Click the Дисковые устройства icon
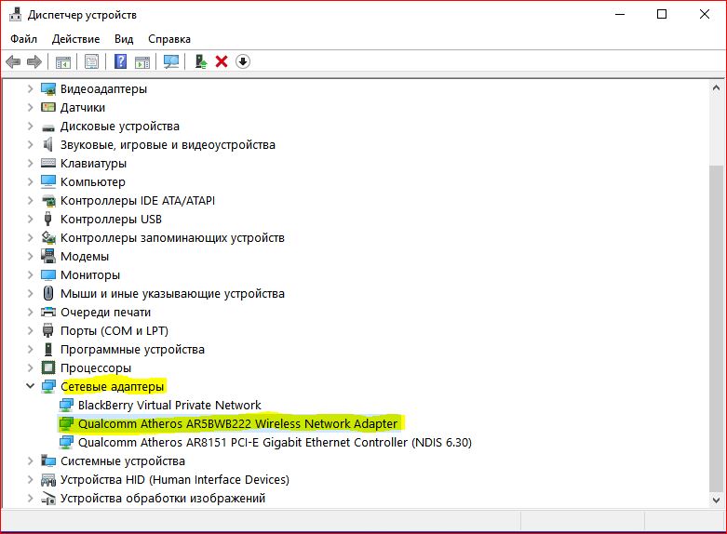The image size is (727, 534). point(48,127)
